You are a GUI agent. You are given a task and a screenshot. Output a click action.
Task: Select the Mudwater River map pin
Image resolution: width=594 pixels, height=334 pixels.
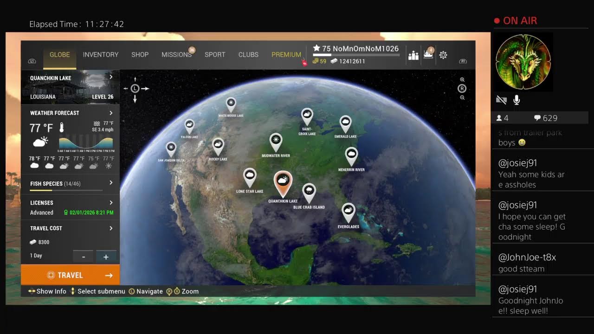point(276,142)
